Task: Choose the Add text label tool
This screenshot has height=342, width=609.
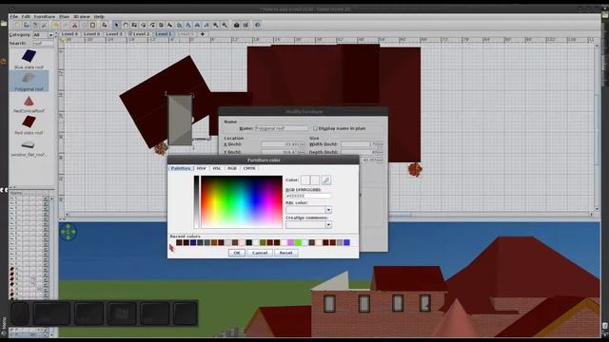Action: pos(169,25)
